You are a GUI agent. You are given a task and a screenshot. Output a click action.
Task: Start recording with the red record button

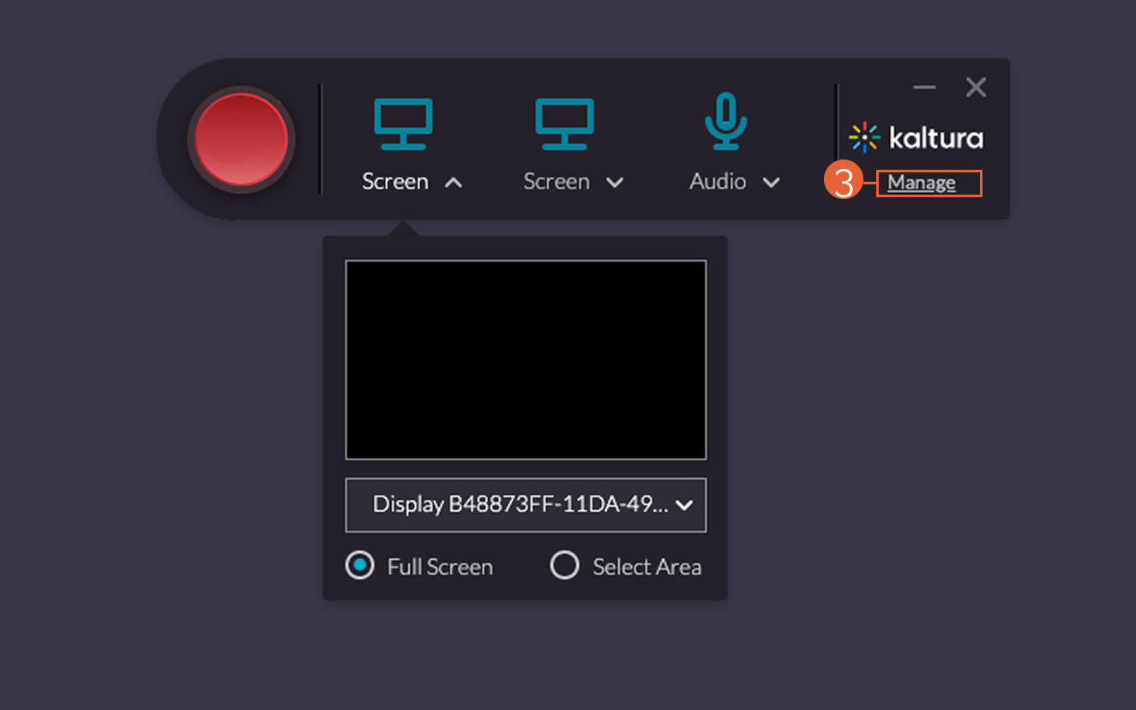pos(241,139)
